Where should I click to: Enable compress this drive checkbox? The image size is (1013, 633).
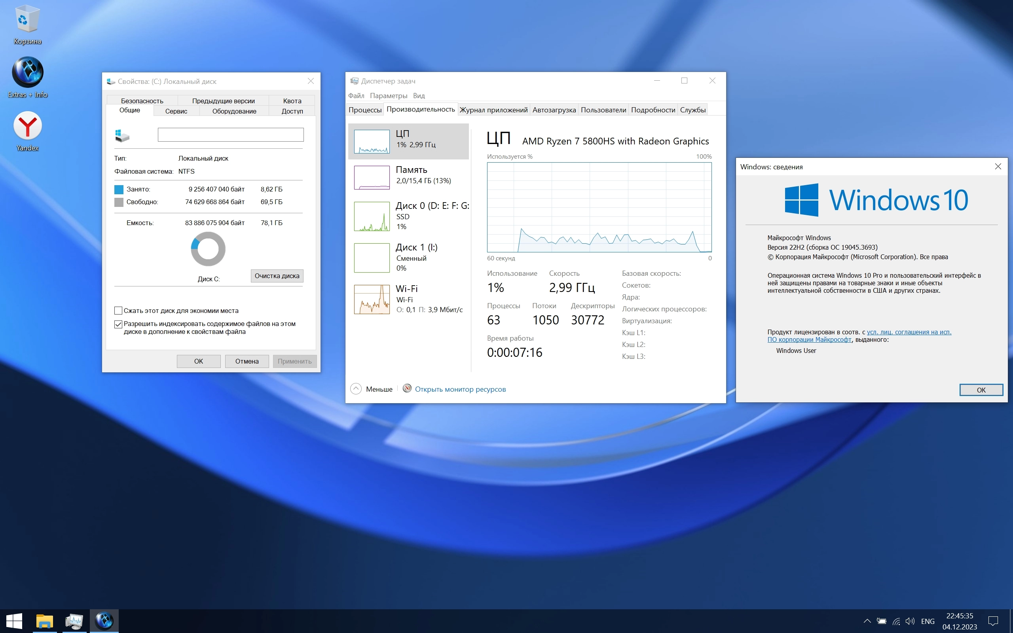pyautogui.click(x=118, y=311)
